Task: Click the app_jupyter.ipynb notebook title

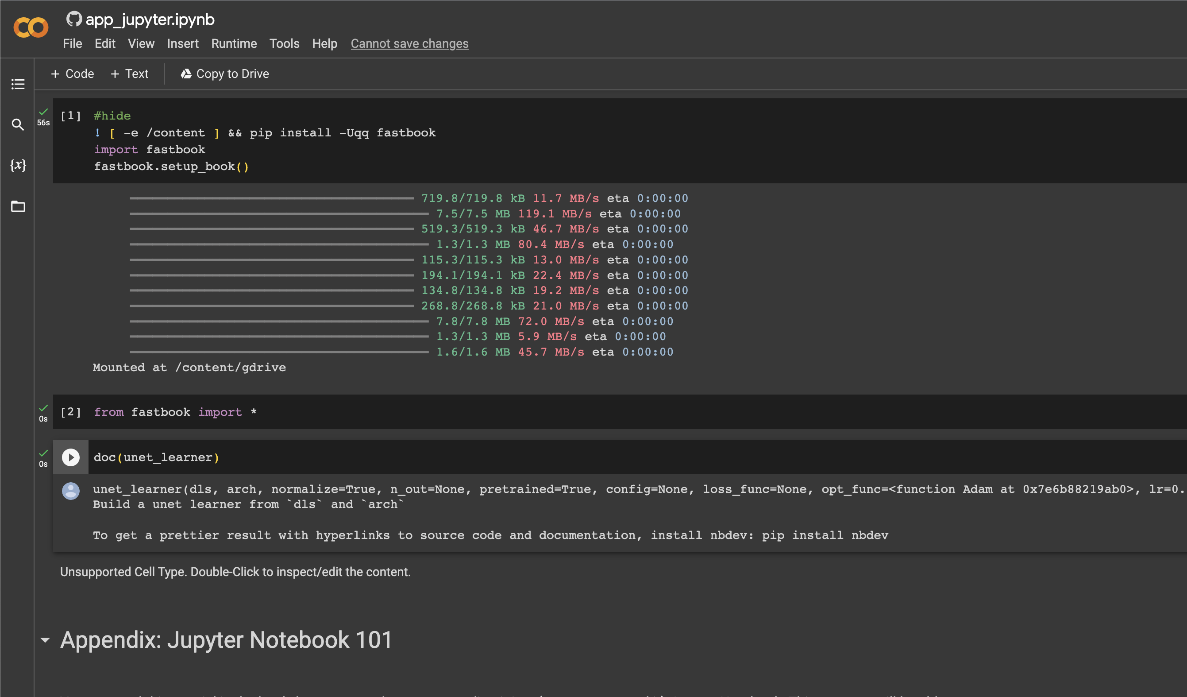Action: pyautogui.click(x=150, y=19)
